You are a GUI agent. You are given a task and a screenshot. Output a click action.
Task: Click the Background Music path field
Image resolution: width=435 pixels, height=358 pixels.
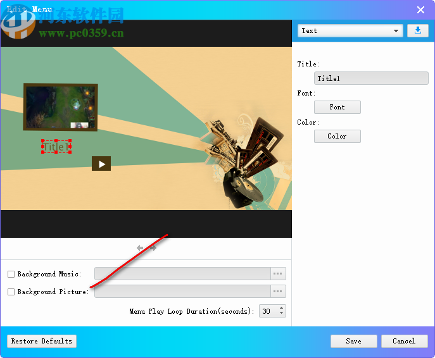[x=182, y=273]
